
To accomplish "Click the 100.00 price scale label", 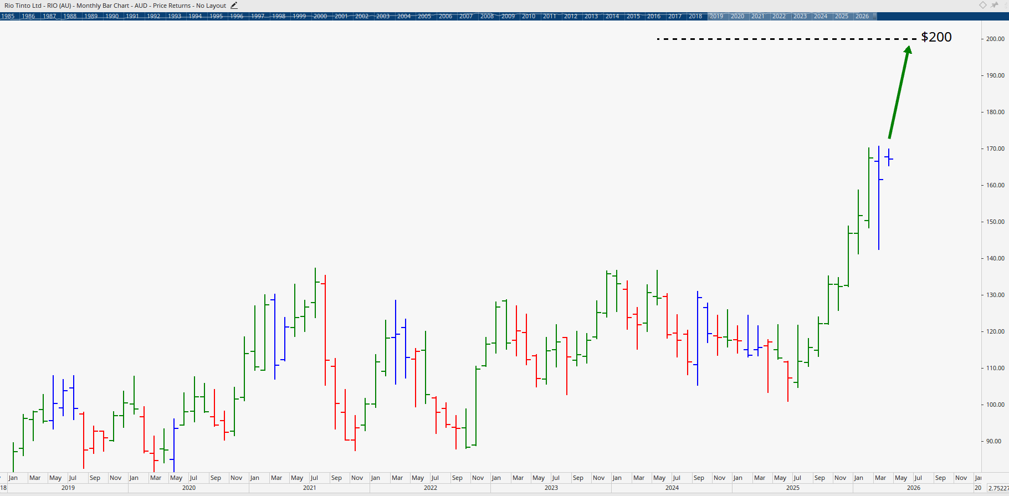I will point(995,405).
